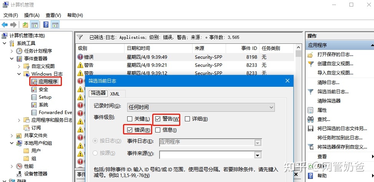Click Clear Filter (清除筛选器) action
Image resolution: width=374 pixels, height=182 pixels.
point(329,101)
